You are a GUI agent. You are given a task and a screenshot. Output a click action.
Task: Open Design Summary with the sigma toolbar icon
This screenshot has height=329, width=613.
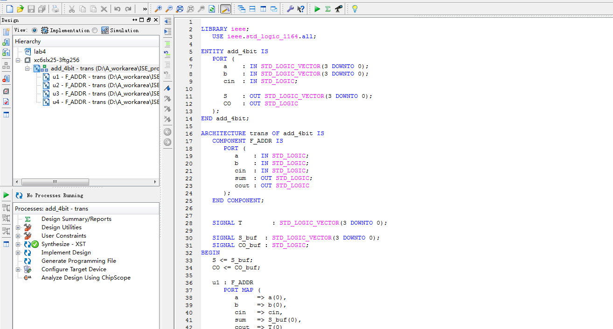(328, 9)
